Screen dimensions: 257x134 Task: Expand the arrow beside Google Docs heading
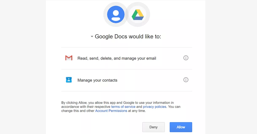pyautogui.click(x=92, y=37)
